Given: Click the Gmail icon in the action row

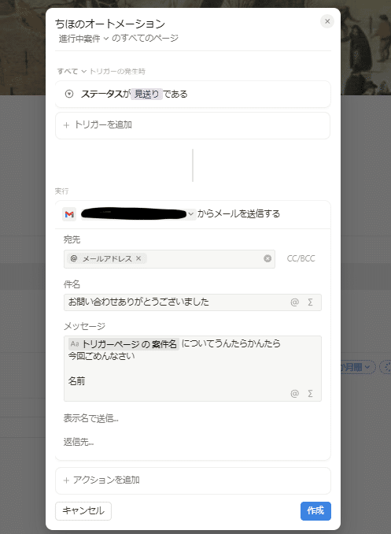Looking at the screenshot, I should [69, 214].
